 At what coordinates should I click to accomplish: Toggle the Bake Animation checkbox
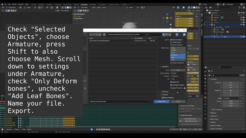163,98
